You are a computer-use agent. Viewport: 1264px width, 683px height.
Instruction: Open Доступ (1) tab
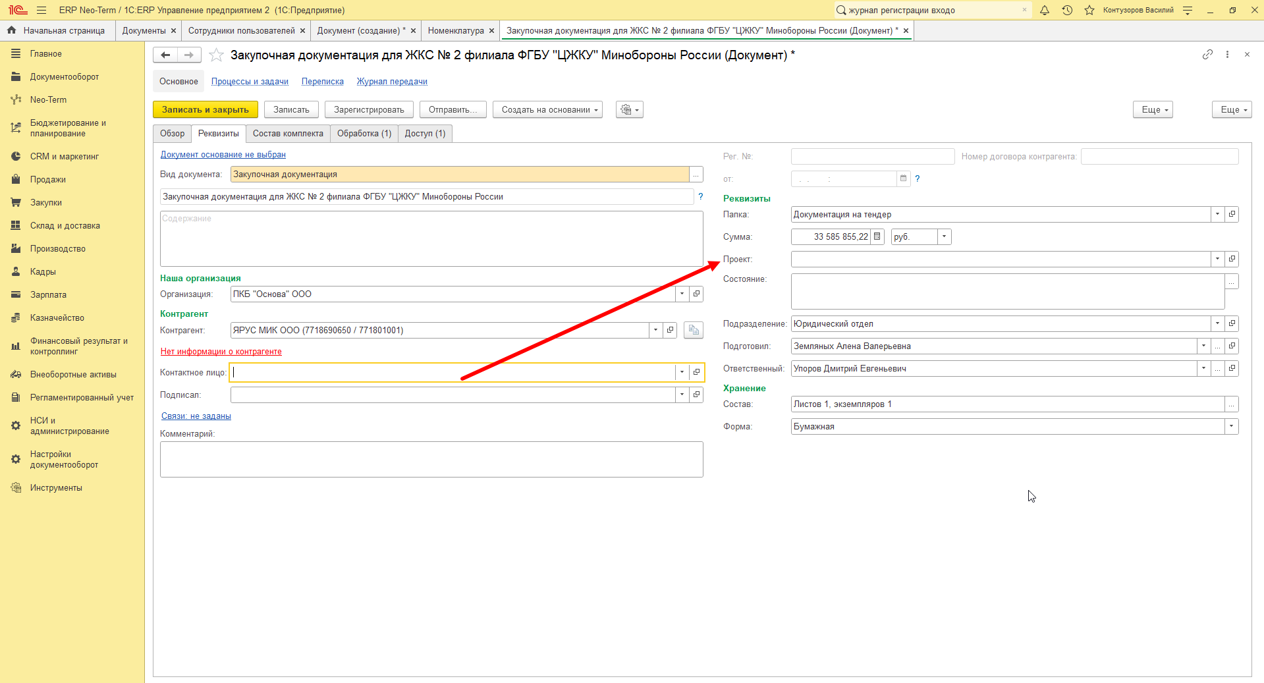(425, 134)
